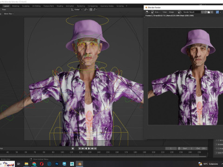Image resolution: width=223 pixels, height=167 pixels.
Task: Open editor type dropdown in Blender Render window
Action: tap(147, 12)
